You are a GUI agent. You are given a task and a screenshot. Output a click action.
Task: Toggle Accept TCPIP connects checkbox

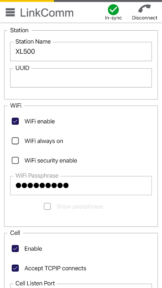[15, 268]
